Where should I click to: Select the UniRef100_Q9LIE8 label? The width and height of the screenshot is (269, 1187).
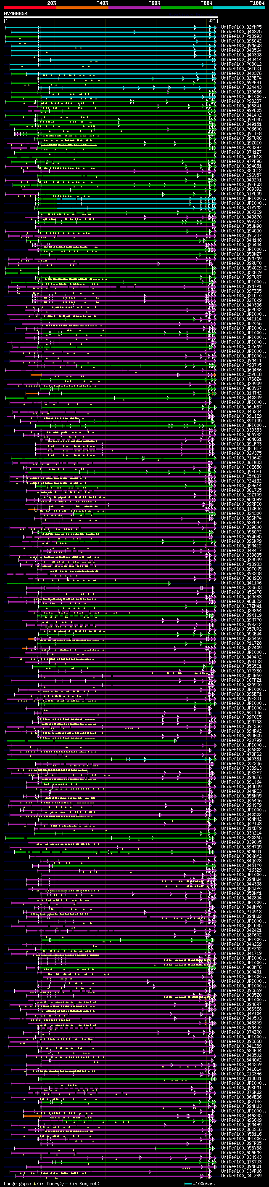241,133
